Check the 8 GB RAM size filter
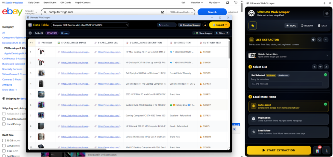This screenshot has width=333, height=157. coord(4,151)
